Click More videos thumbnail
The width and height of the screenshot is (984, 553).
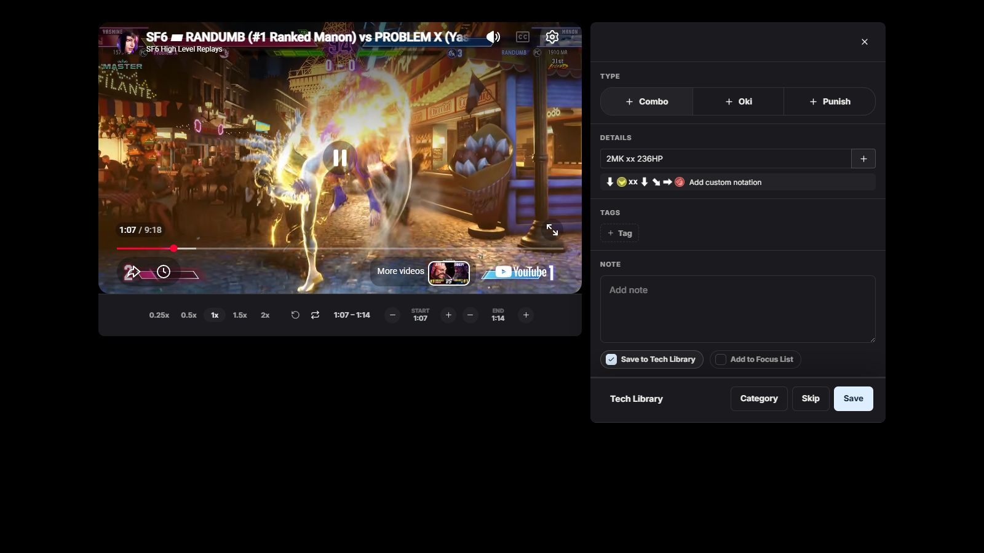pyautogui.click(x=449, y=273)
